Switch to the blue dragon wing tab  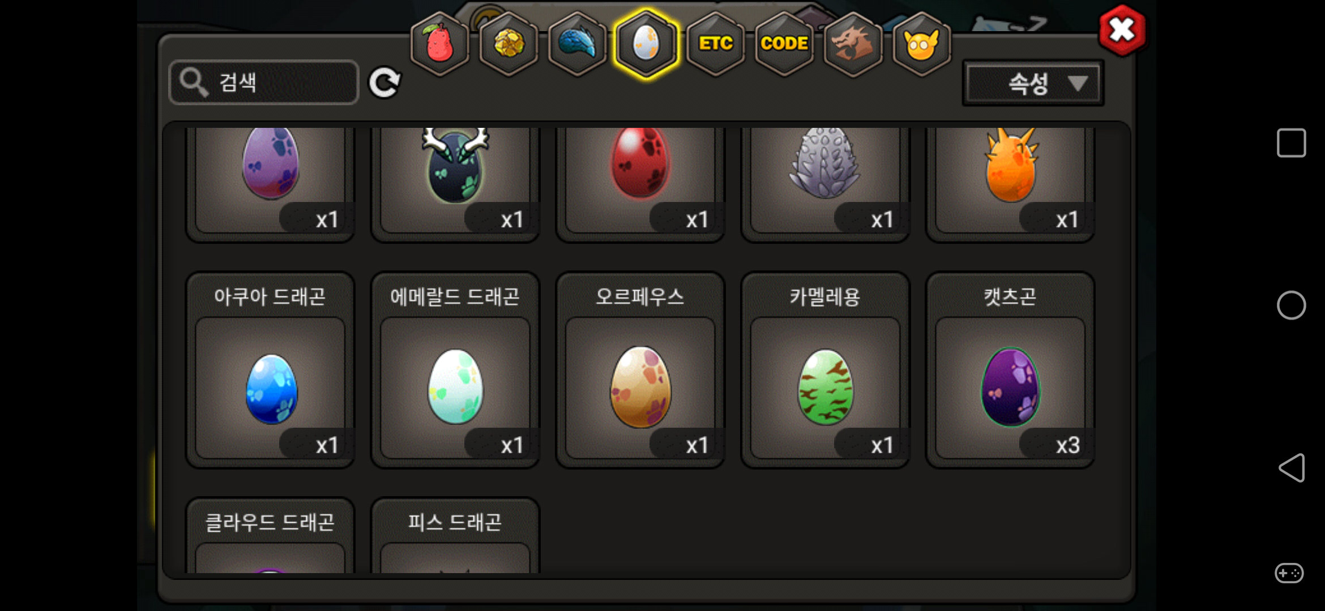[577, 44]
